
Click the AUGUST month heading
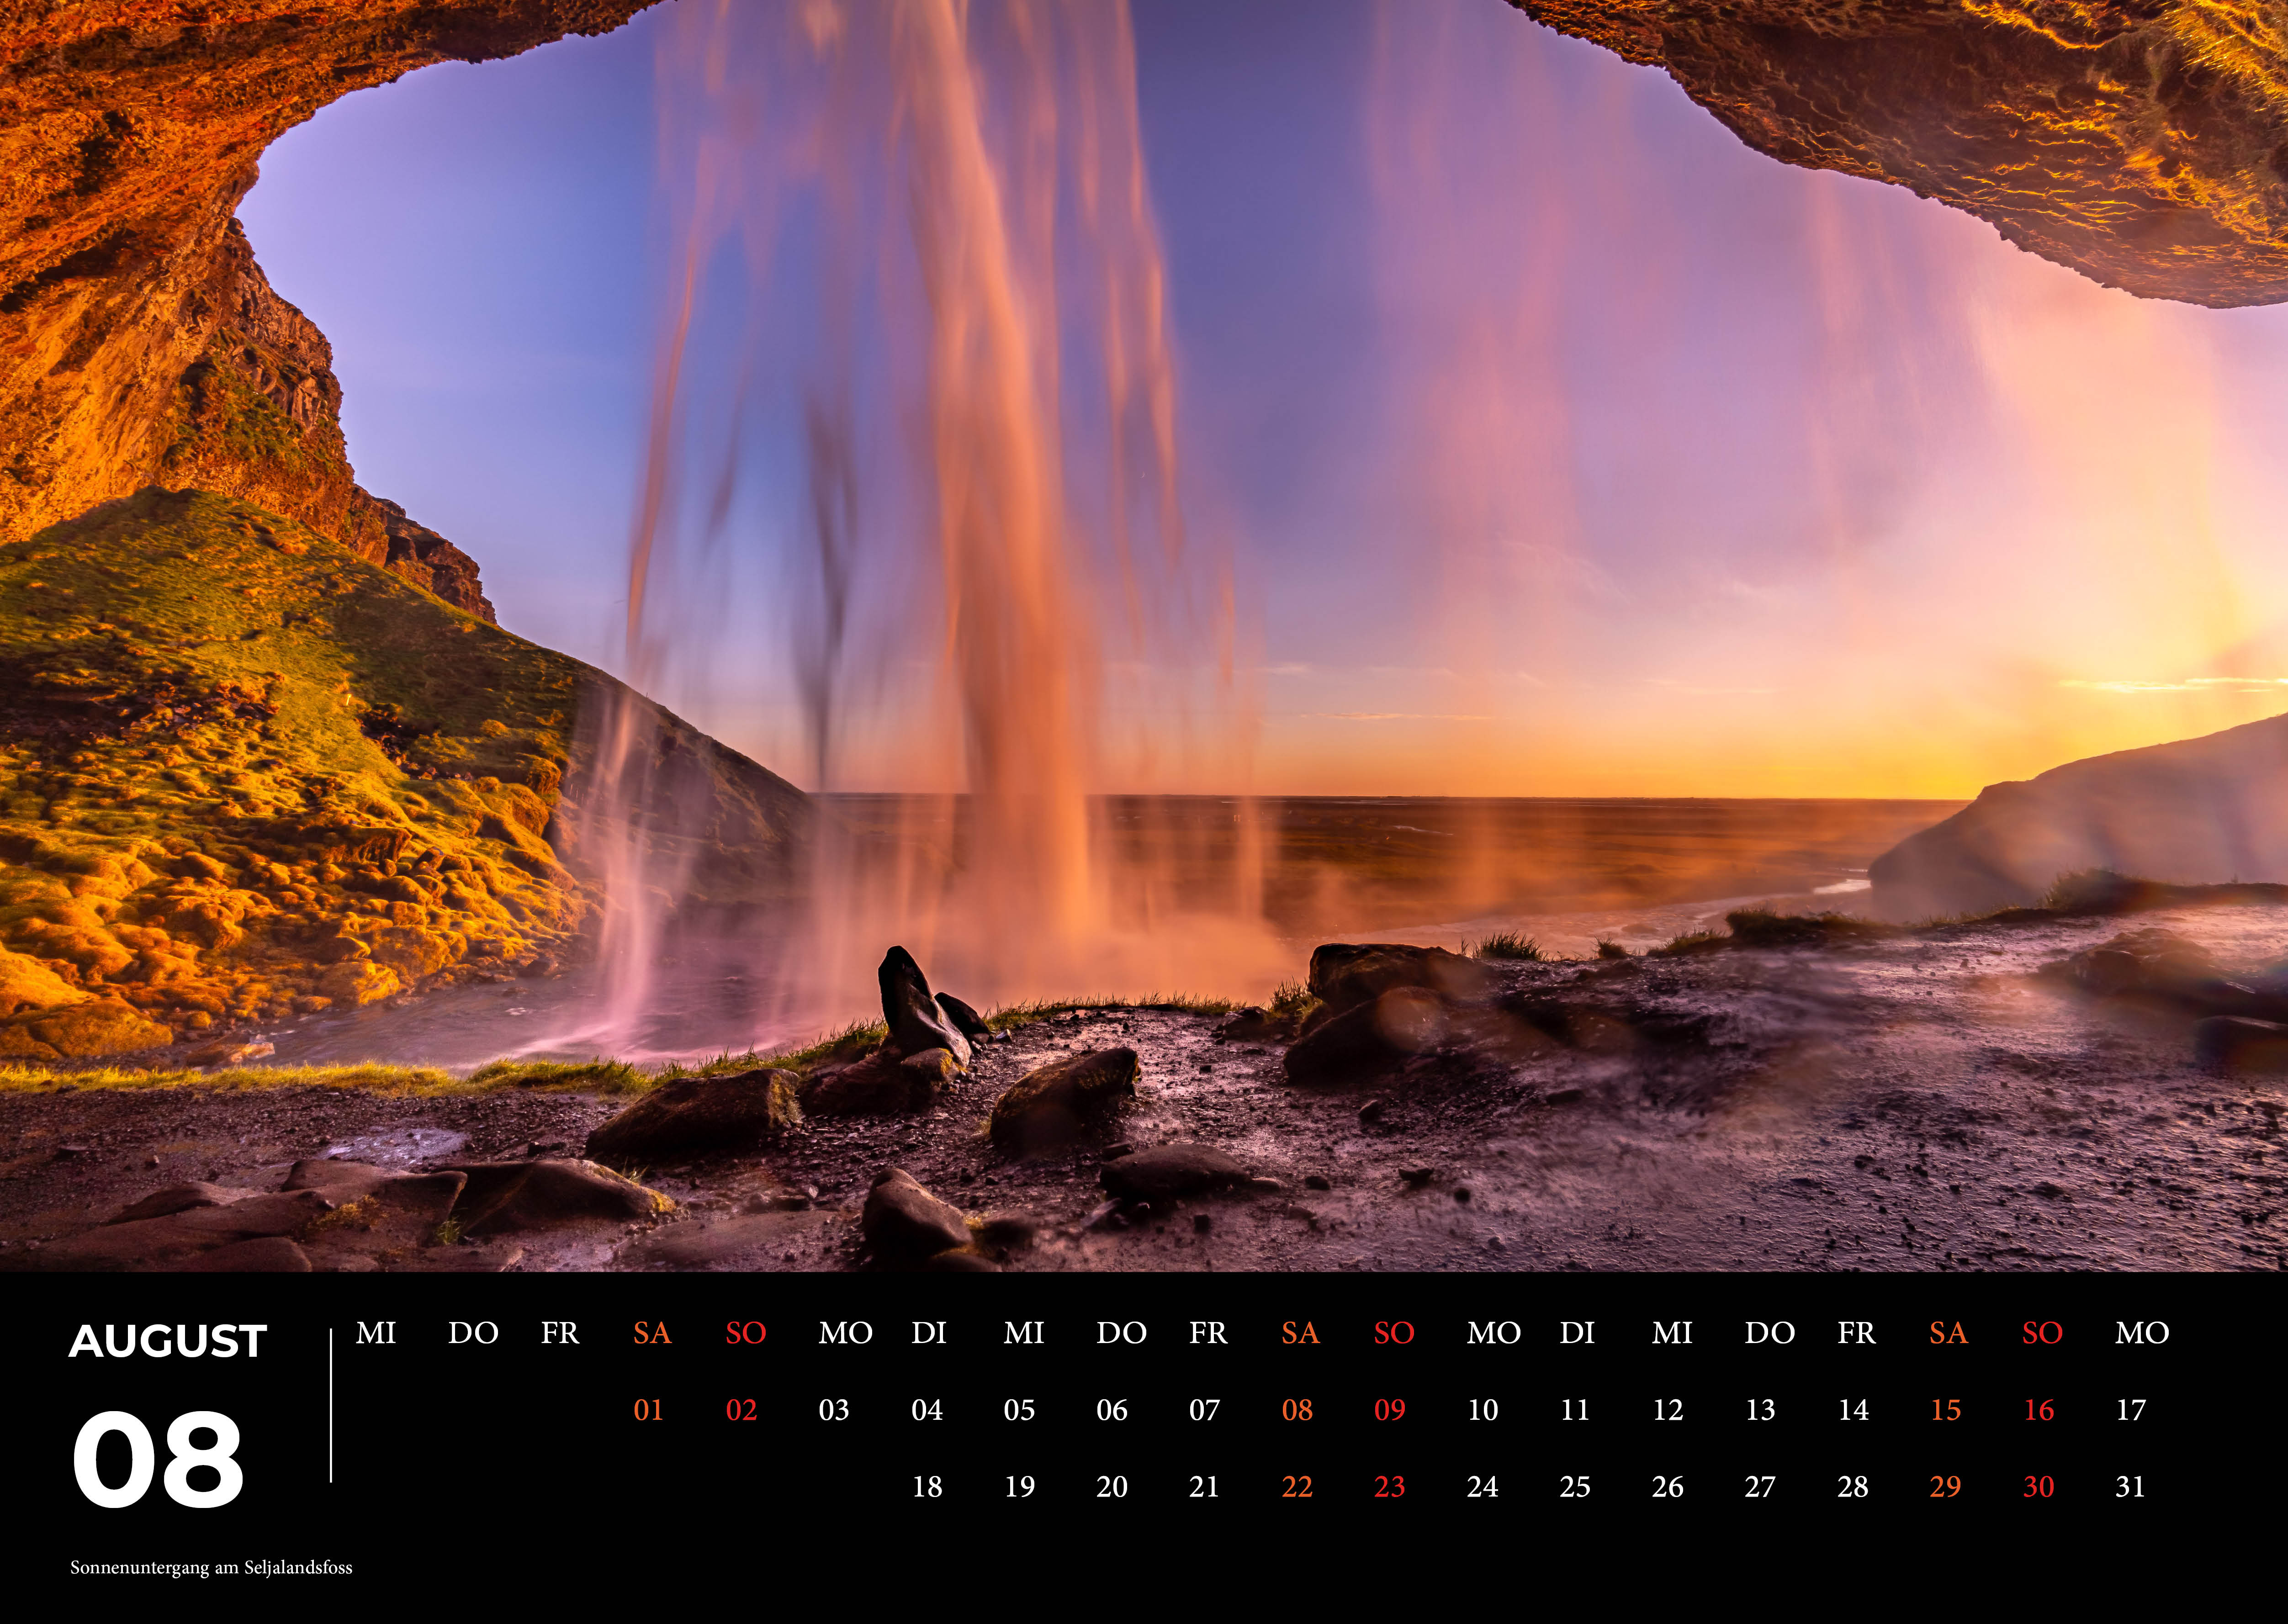tap(168, 1341)
